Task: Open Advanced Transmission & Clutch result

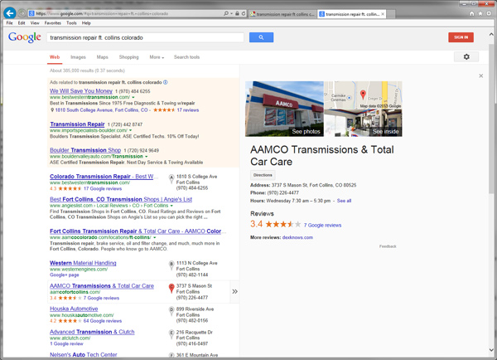Action: [x=92, y=332]
